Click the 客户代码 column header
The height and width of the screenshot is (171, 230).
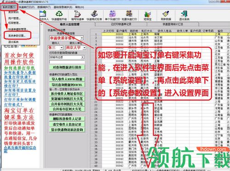coord(195,31)
